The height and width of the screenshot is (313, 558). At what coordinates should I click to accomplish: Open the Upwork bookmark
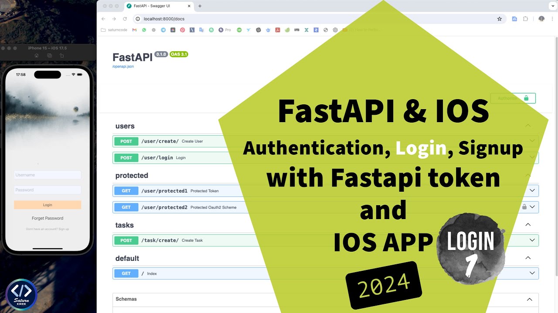tap(239, 30)
